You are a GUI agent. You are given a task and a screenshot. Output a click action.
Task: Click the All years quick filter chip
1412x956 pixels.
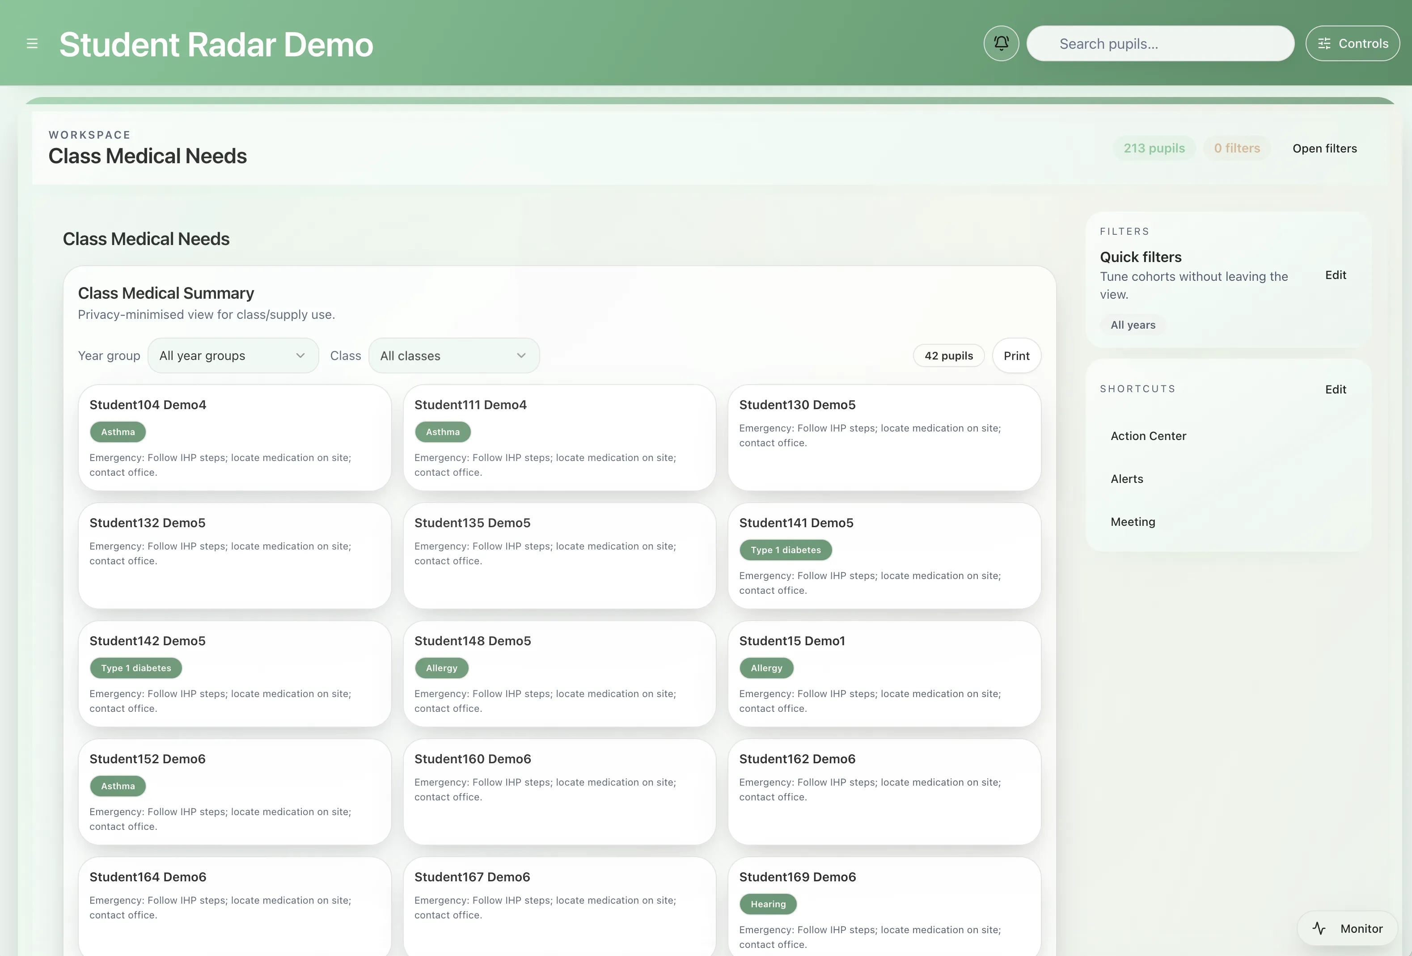coord(1133,325)
